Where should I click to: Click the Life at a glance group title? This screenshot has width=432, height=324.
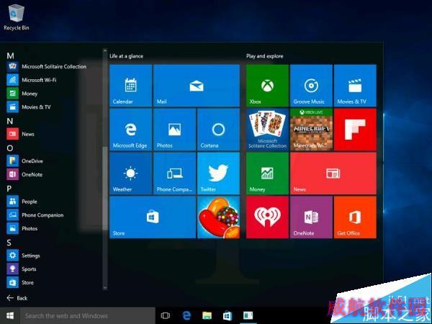tap(126, 56)
